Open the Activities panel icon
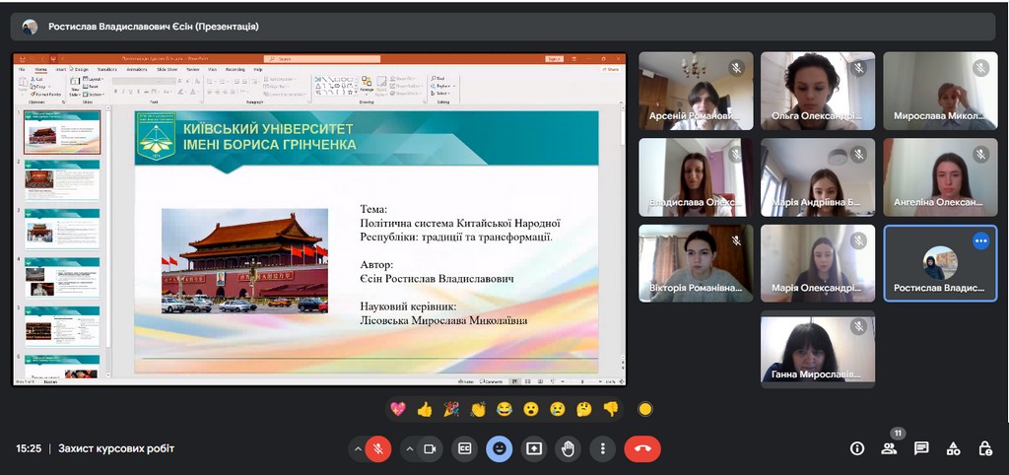 click(x=953, y=448)
